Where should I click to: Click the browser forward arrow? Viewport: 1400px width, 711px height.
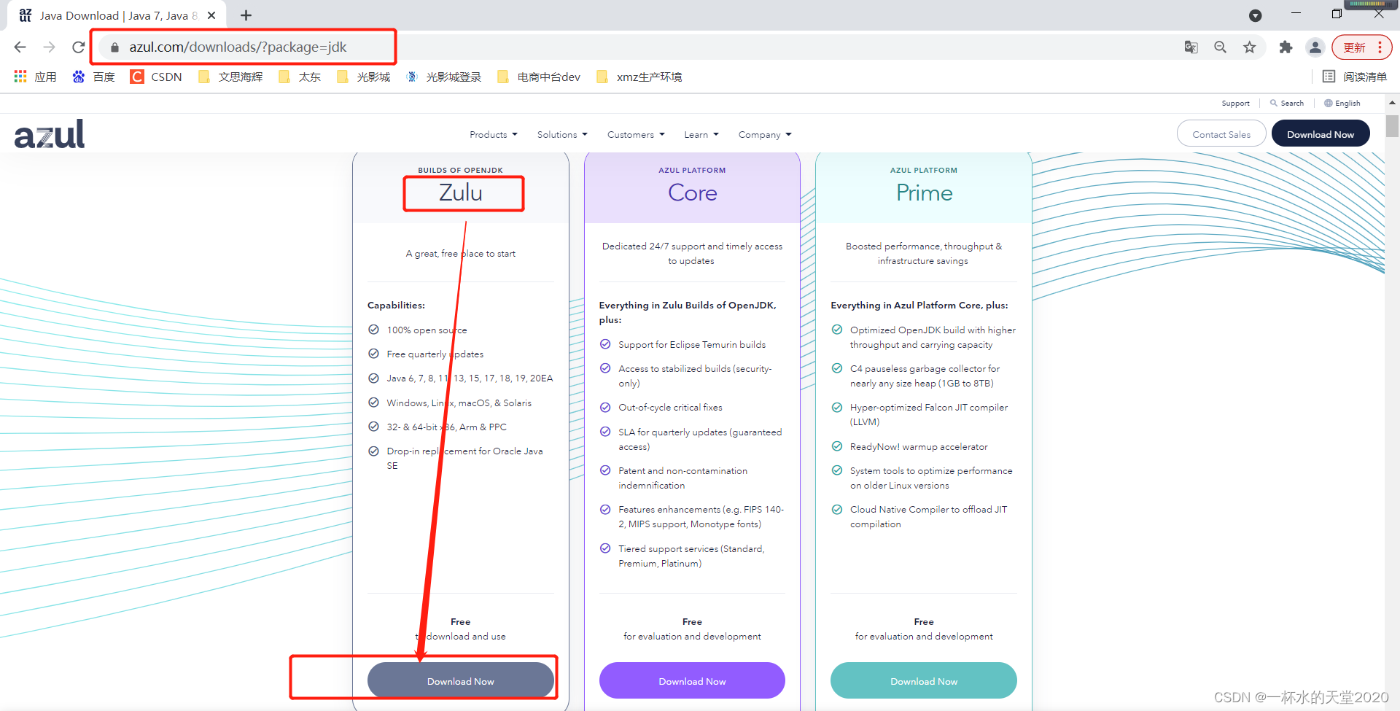[49, 47]
